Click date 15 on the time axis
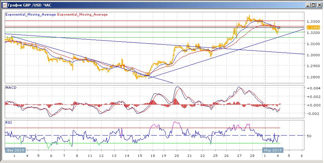The width and height of the screenshot is (324, 163). [x=139, y=156]
